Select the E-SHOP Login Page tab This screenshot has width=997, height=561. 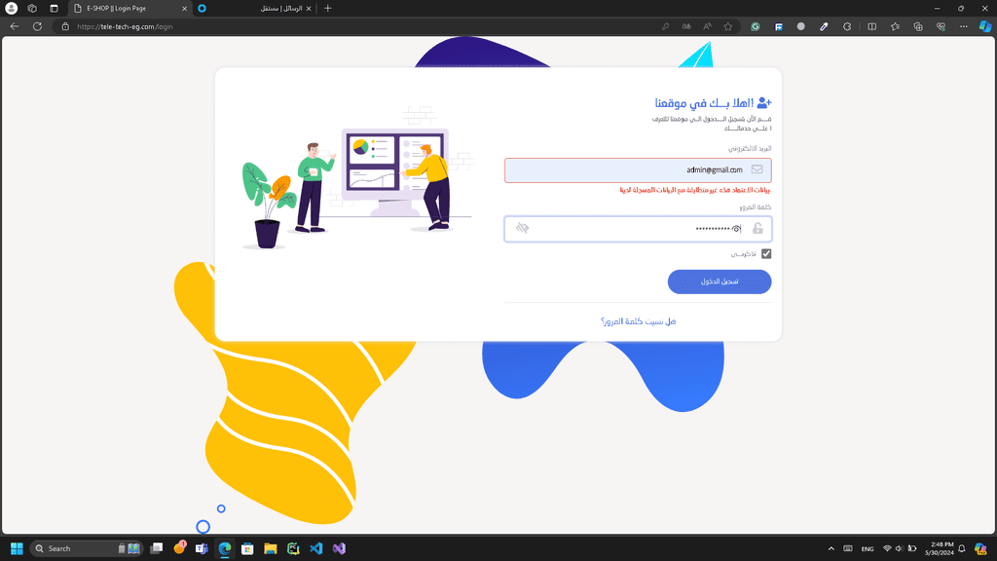tap(129, 8)
